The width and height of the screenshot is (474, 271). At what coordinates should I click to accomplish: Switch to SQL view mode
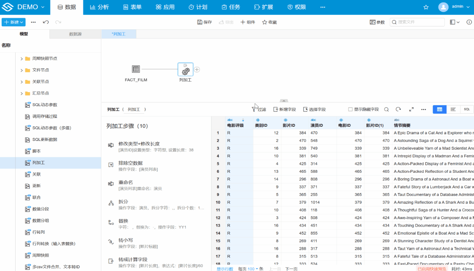467,109
